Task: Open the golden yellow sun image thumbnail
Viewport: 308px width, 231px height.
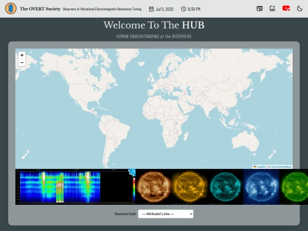Action: (189, 187)
